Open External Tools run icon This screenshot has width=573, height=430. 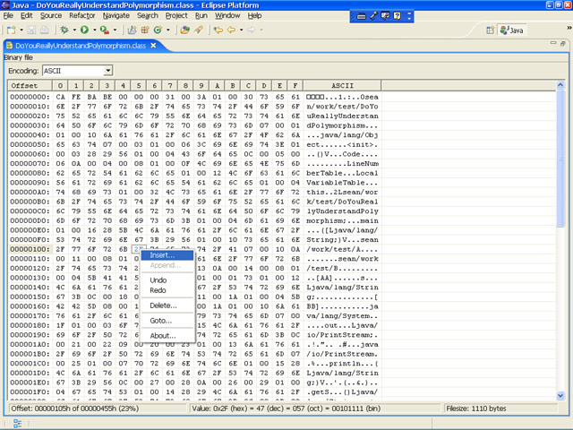coord(105,30)
